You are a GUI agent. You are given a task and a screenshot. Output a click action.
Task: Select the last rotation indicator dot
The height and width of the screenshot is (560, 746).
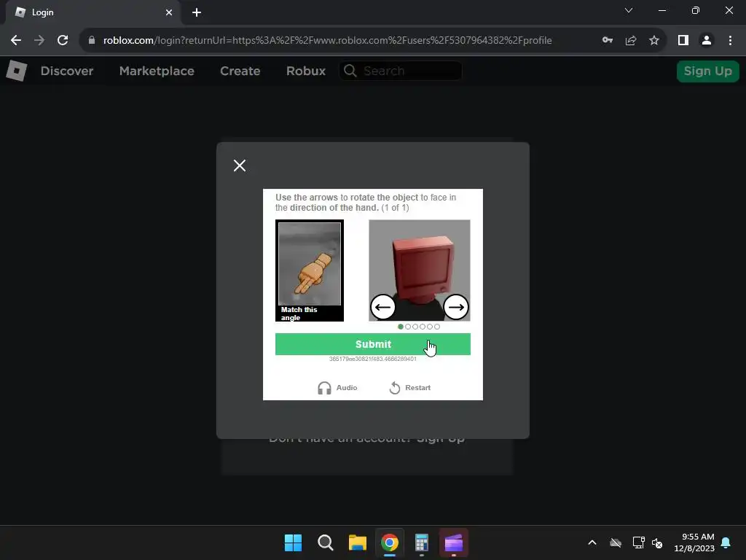point(437,327)
